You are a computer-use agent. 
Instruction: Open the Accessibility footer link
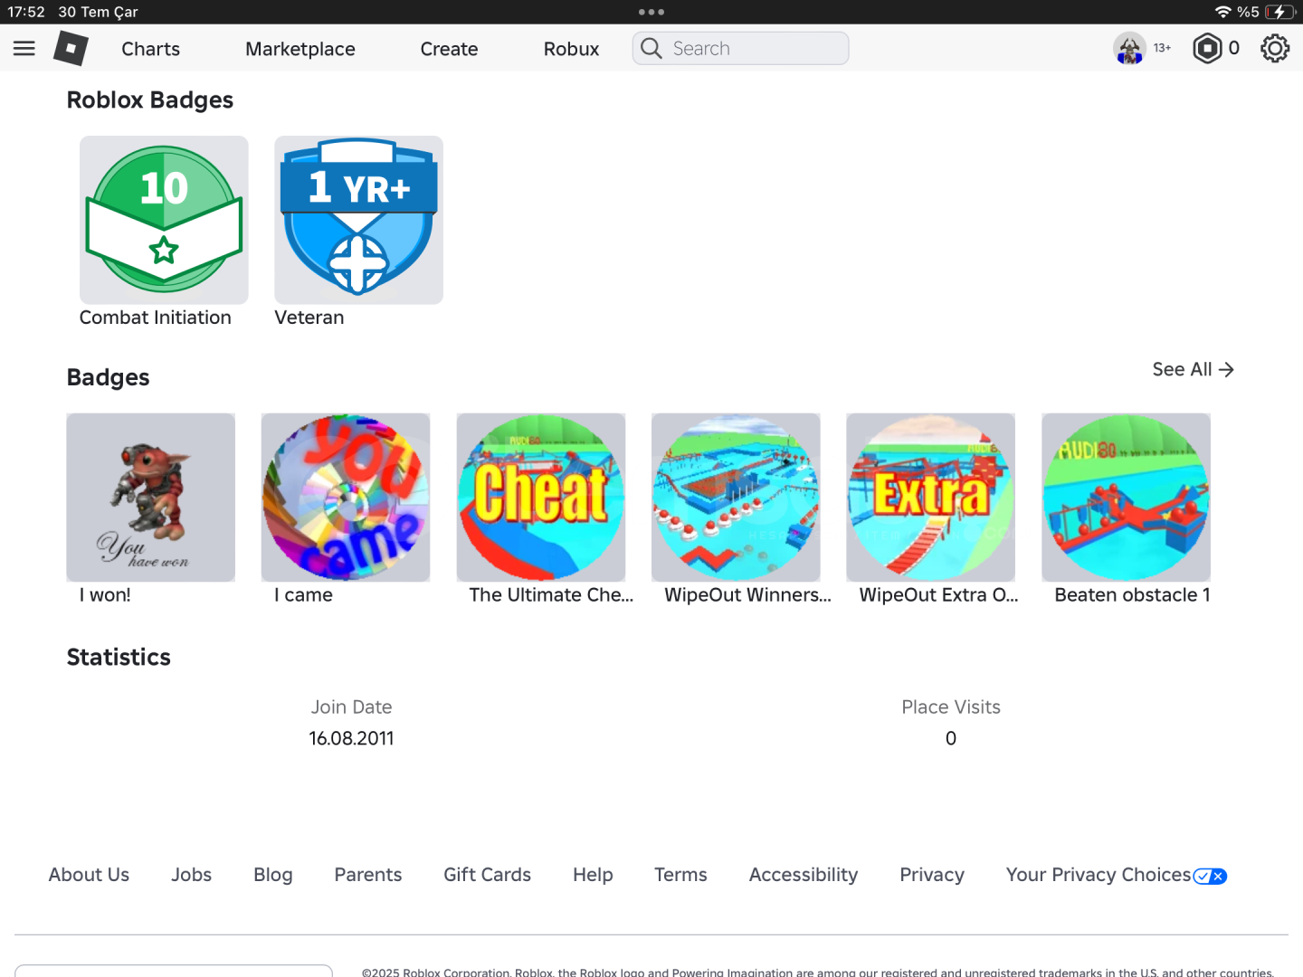pyautogui.click(x=804, y=875)
